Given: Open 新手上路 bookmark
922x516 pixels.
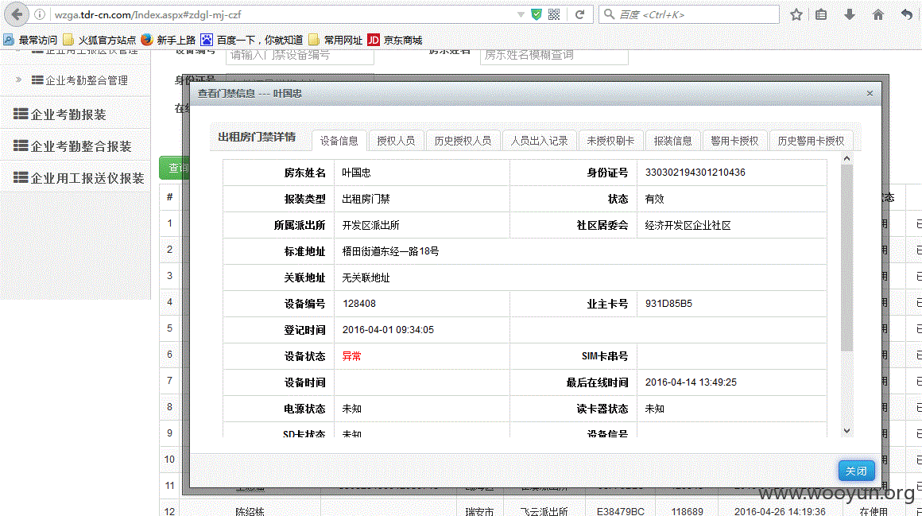Looking at the screenshot, I should click(169, 40).
